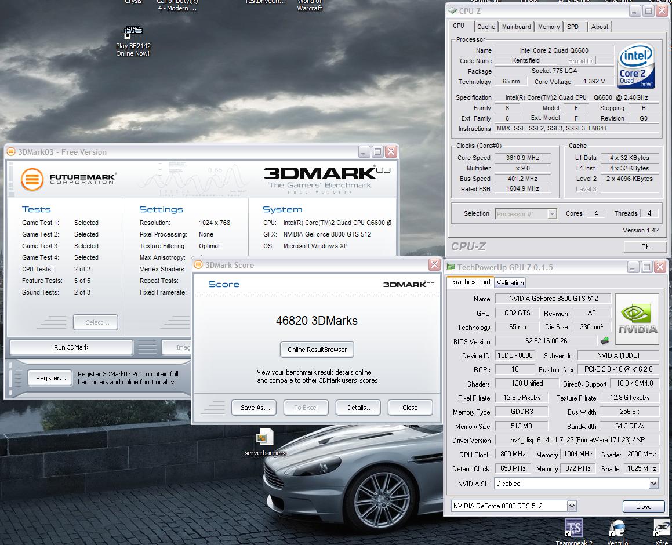Click the To Excel button

pos(306,408)
